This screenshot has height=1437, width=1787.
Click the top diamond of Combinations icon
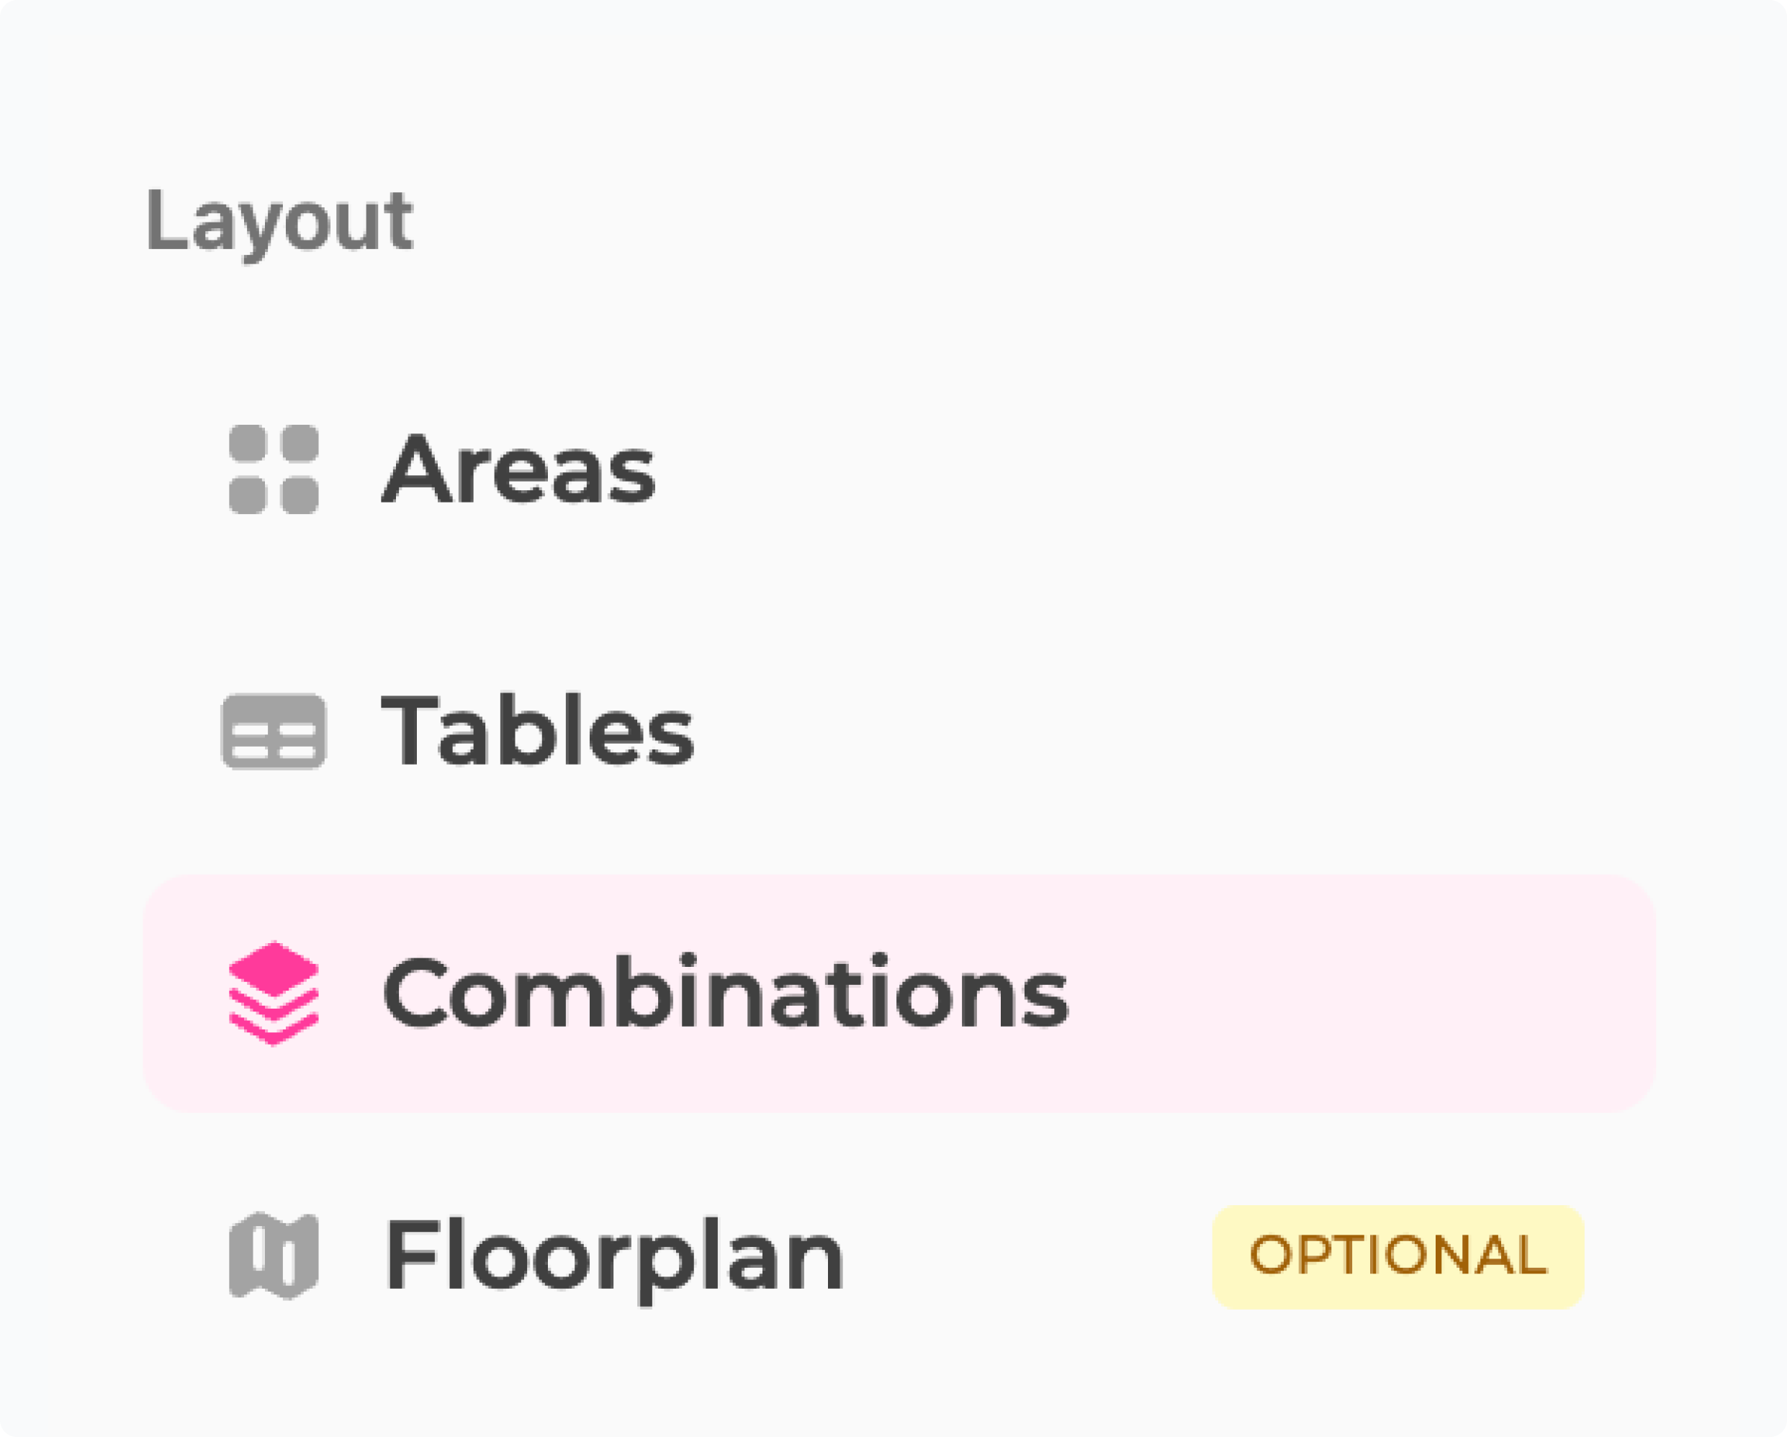[274, 968]
